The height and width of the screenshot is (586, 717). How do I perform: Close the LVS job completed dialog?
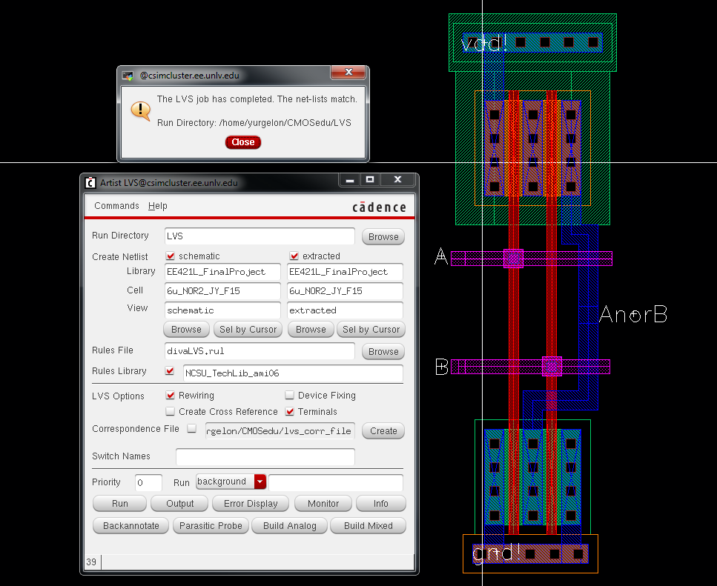pyautogui.click(x=242, y=142)
